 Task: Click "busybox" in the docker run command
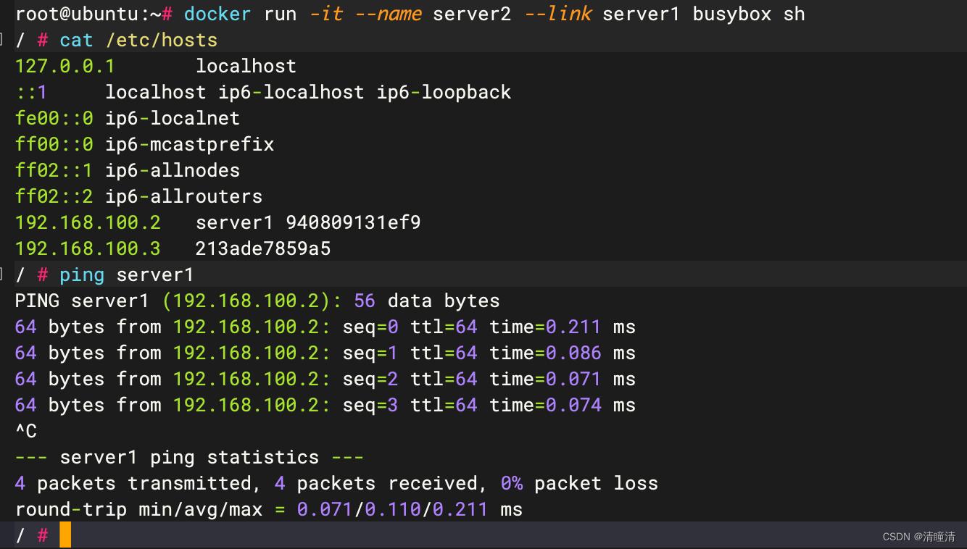pyautogui.click(x=732, y=14)
